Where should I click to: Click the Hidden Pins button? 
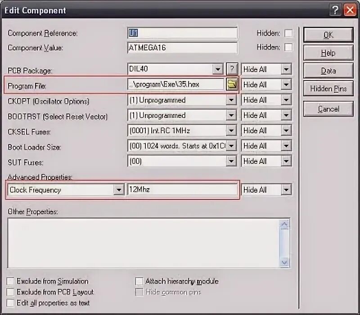[328, 88]
